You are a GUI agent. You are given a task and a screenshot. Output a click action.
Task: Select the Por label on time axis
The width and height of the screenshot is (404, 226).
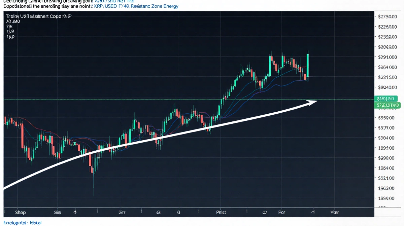click(281, 212)
